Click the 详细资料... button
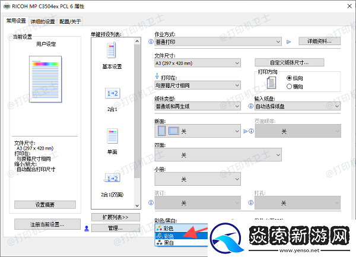 [319, 41]
